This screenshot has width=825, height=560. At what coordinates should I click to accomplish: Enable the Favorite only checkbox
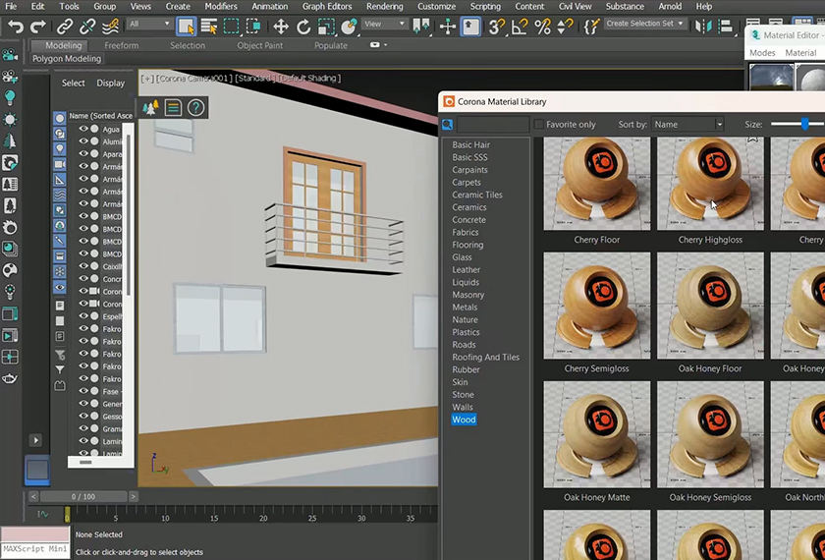(x=538, y=125)
